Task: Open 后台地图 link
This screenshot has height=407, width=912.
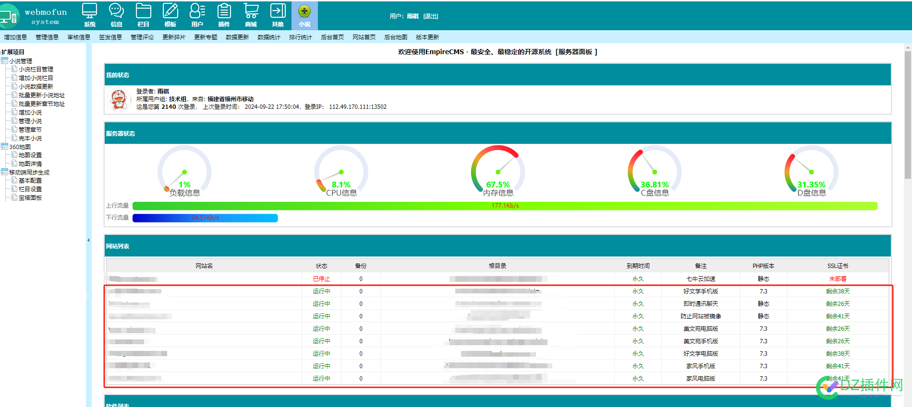Action: (396, 37)
